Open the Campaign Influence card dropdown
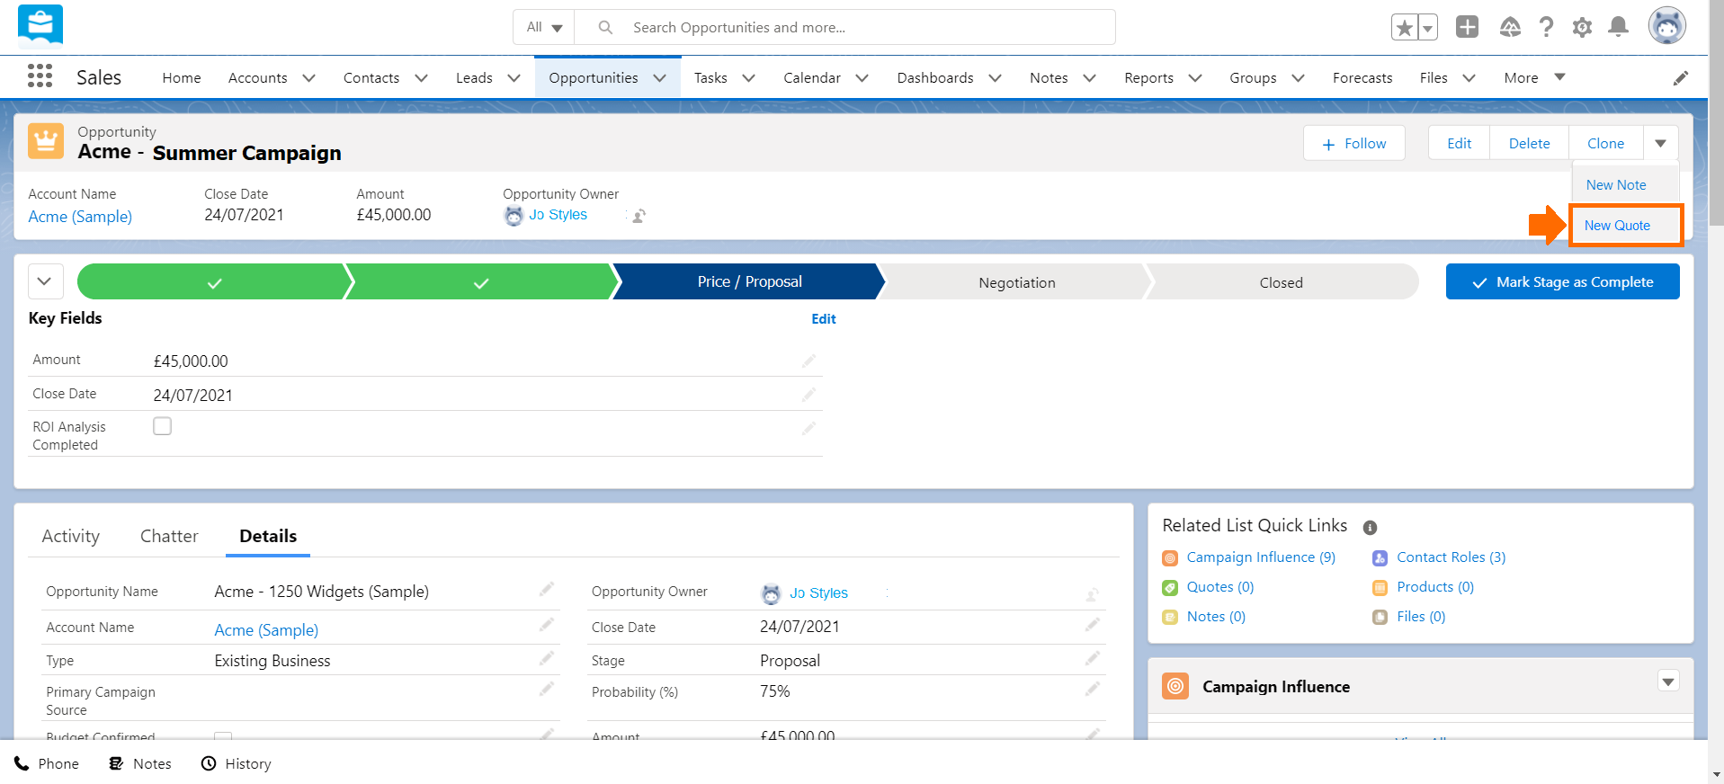This screenshot has height=784, width=1724. click(x=1668, y=682)
